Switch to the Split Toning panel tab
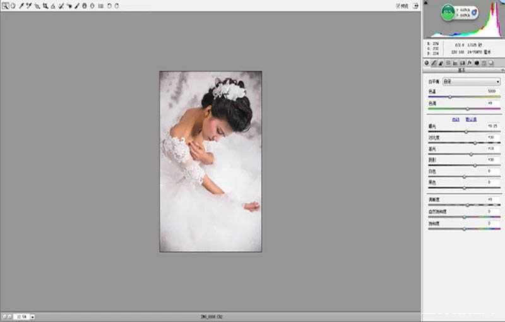Viewport: 505px width, 322px height. pyautogui.click(x=455, y=63)
